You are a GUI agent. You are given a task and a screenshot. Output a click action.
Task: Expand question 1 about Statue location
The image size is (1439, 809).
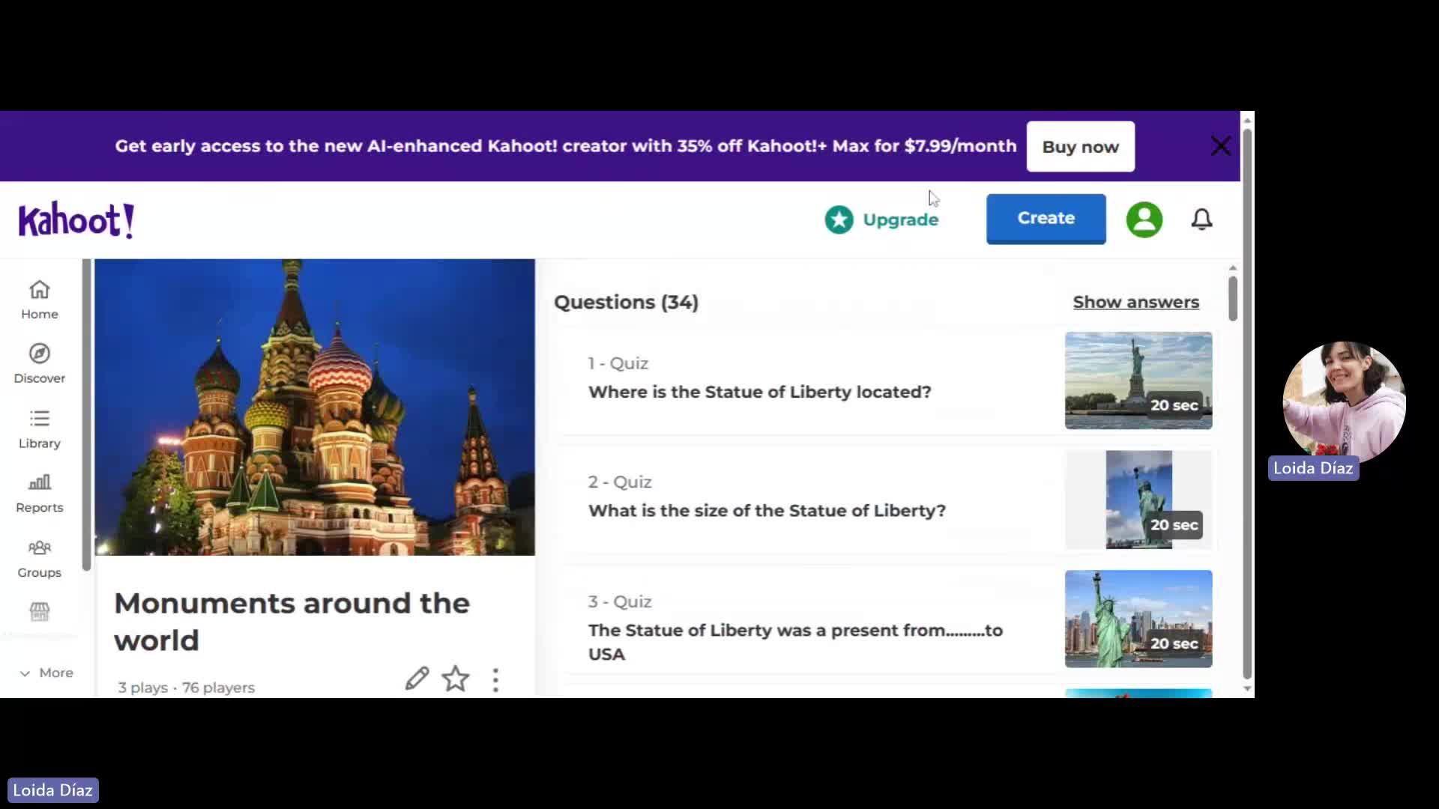pyautogui.click(x=759, y=392)
